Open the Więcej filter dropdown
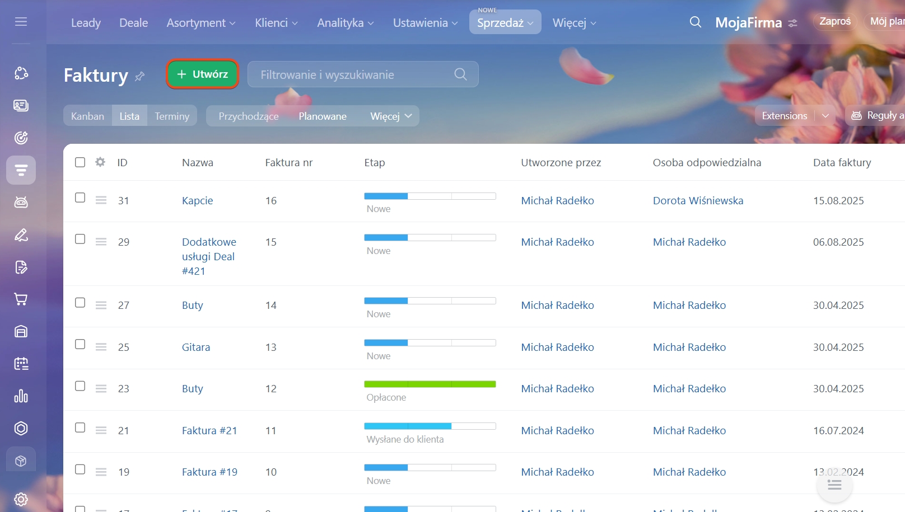The height and width of the screenshot is (512, 905). pos(390,116)
